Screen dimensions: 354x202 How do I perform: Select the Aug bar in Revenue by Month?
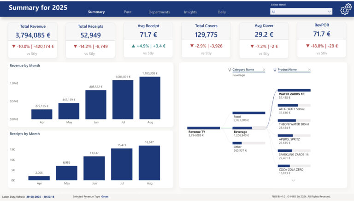(x=150, y=98)
